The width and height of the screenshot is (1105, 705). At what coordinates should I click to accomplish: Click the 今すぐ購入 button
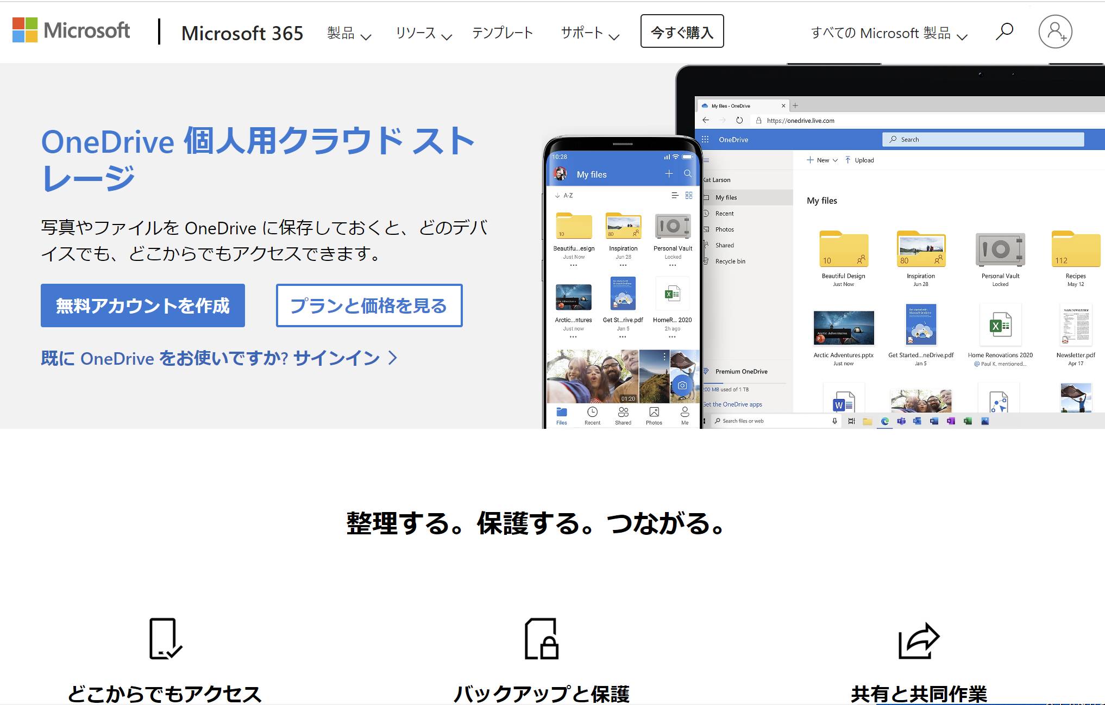683,32
